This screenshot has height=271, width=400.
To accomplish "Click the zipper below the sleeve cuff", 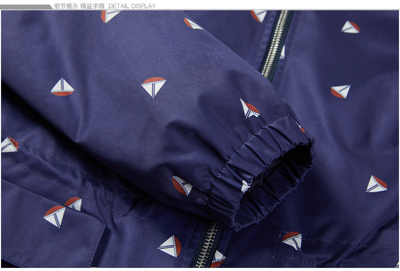I will (207, 244).
